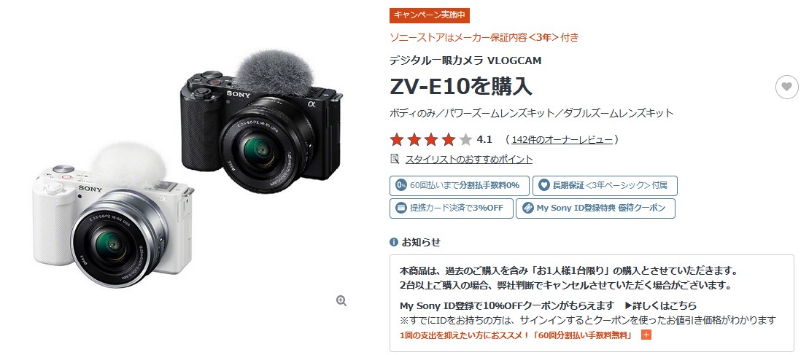Click the credit card icon in 3%OFF badge

pos(400,208)
